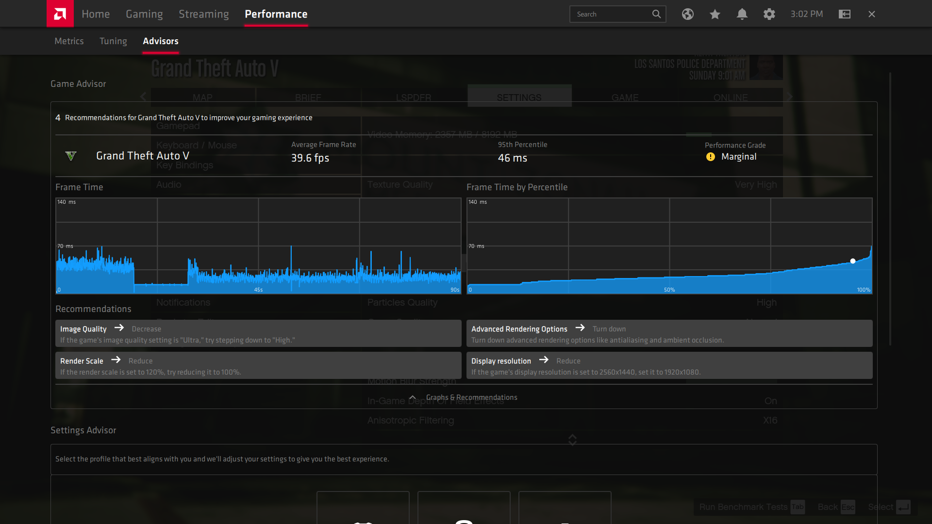Open the Streaming menu tab

(203, 14)
